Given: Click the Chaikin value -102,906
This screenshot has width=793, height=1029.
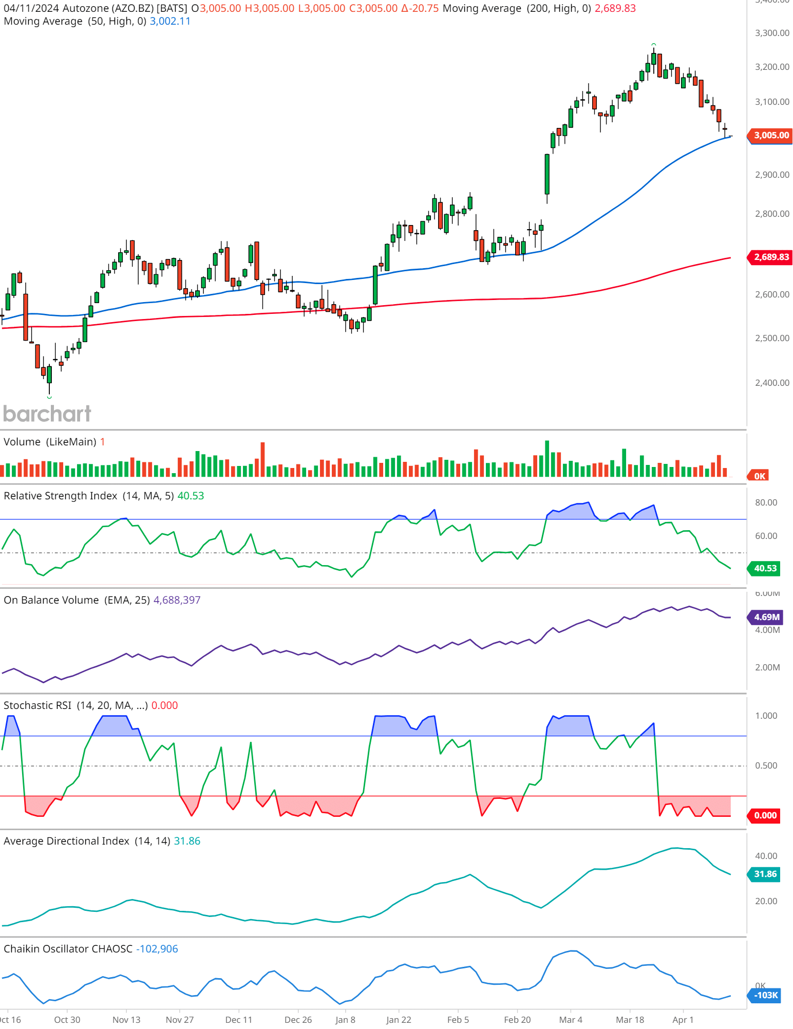Looking at the screenshot, I should tap(157, 949).
